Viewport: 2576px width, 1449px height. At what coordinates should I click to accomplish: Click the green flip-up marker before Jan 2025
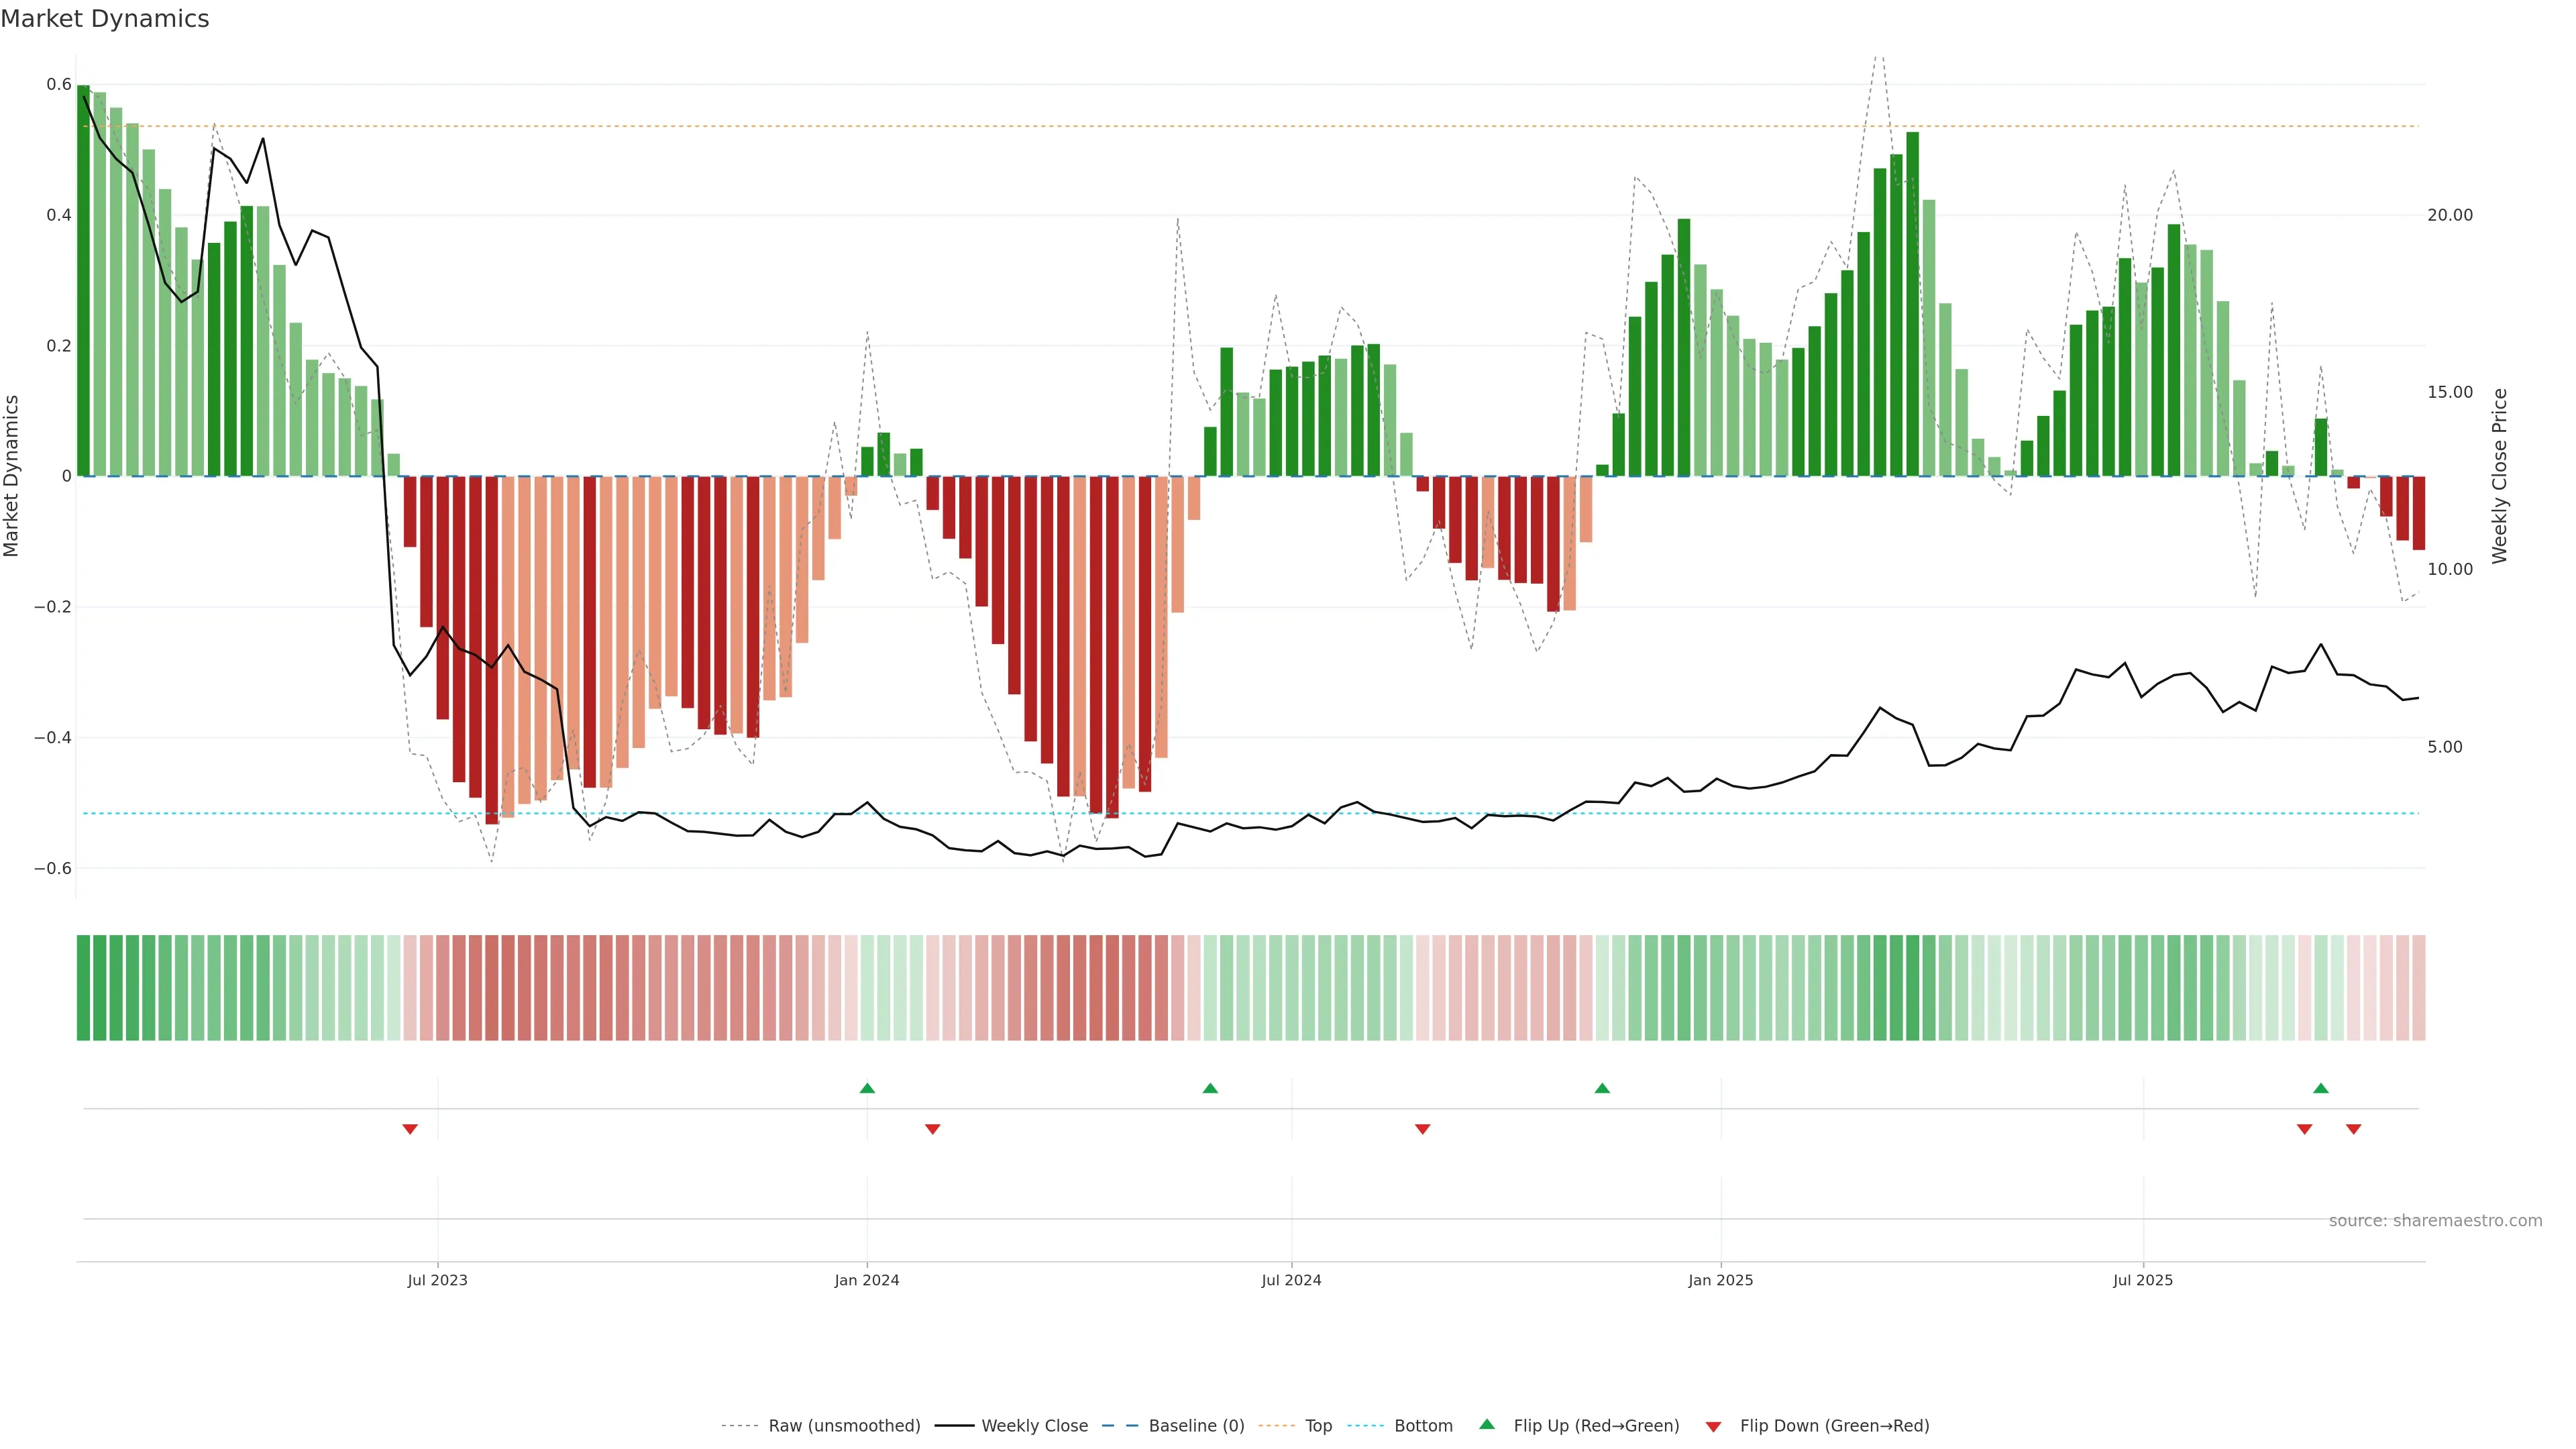1602,1088
